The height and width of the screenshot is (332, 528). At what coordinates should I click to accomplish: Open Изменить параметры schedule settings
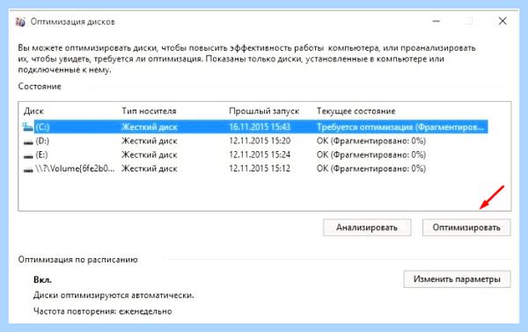(x=457, y=279)
